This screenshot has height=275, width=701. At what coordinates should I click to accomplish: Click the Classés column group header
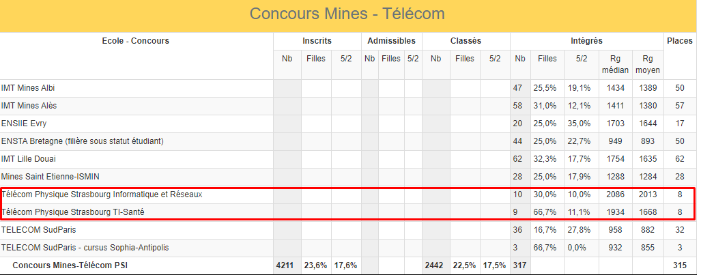pos(466,41)
